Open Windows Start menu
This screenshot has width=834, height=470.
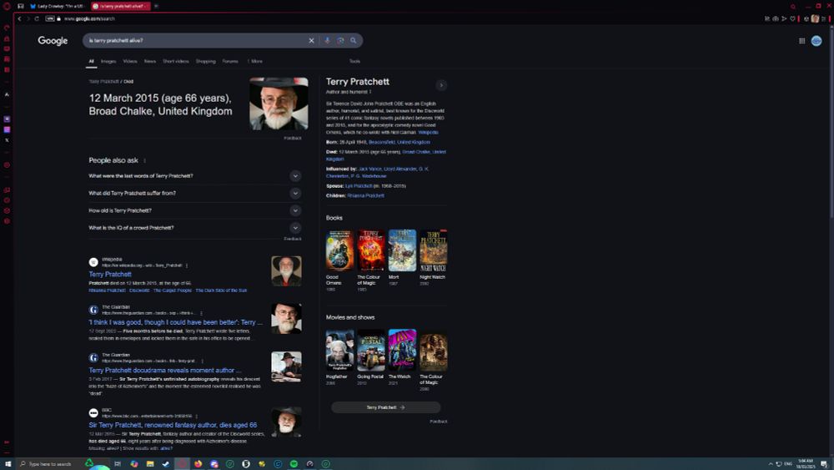[x=8, y=463]
